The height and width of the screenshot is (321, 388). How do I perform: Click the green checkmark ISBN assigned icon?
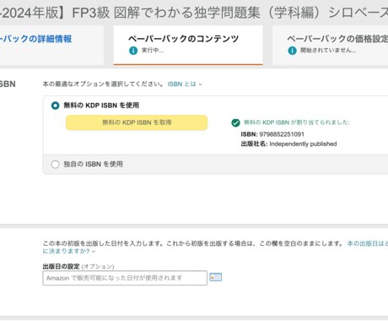(x=235, y=122)
